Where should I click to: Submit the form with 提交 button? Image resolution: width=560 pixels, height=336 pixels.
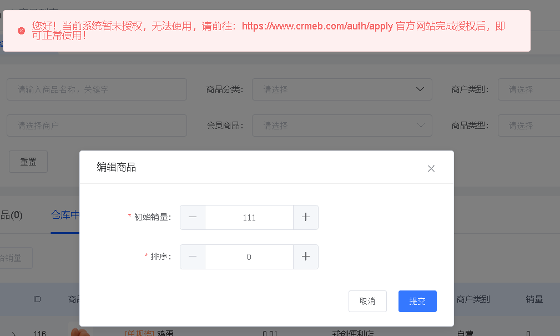[417, 301]
